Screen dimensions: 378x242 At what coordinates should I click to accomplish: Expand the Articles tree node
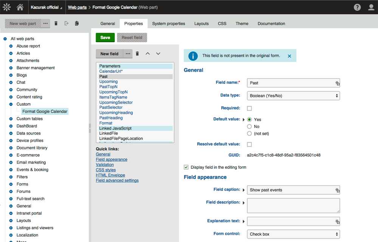pos(11,53)
